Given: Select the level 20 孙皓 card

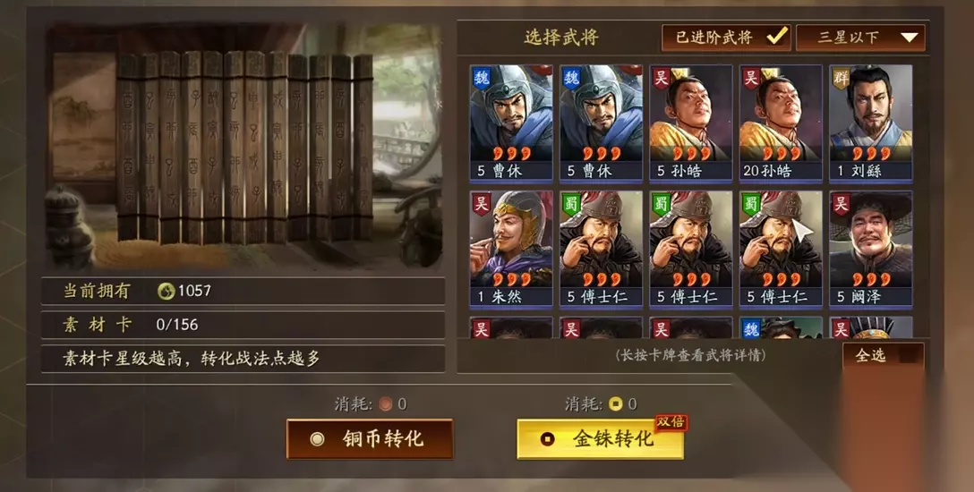Looking at the screenshot, I should click(781, 123).
